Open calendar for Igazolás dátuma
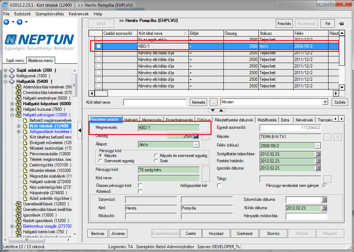Screen dimensions: 354x252 318,168
